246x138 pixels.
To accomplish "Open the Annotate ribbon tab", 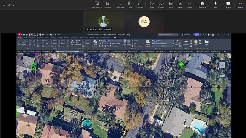I will pyautogui.click(x=32, y=38).
